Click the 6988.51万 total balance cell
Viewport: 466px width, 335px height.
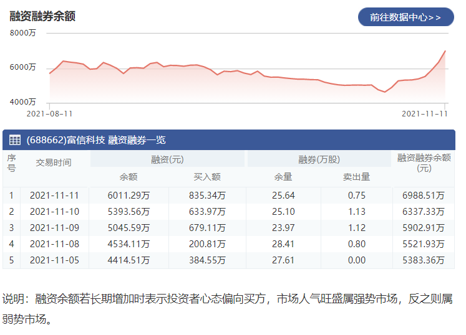424,196
